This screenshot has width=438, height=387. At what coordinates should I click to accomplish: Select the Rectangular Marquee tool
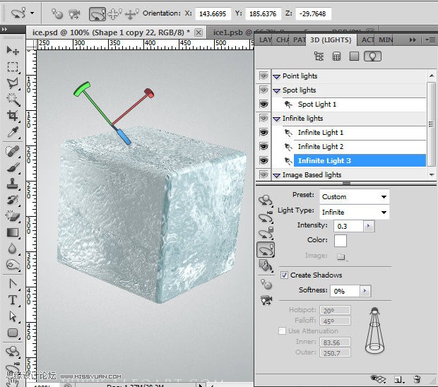point(13,66)
